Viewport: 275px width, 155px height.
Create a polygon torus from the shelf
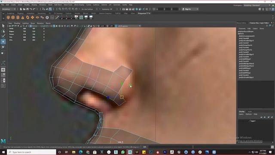coord(27,17)
